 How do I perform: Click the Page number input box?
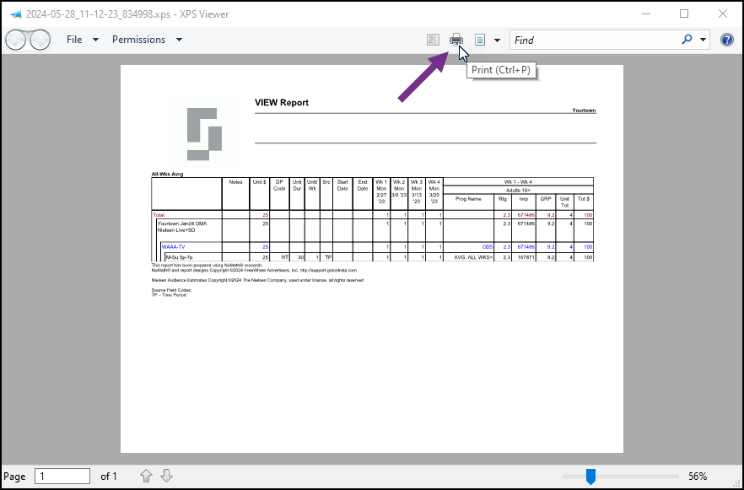[x=62, y=477]
